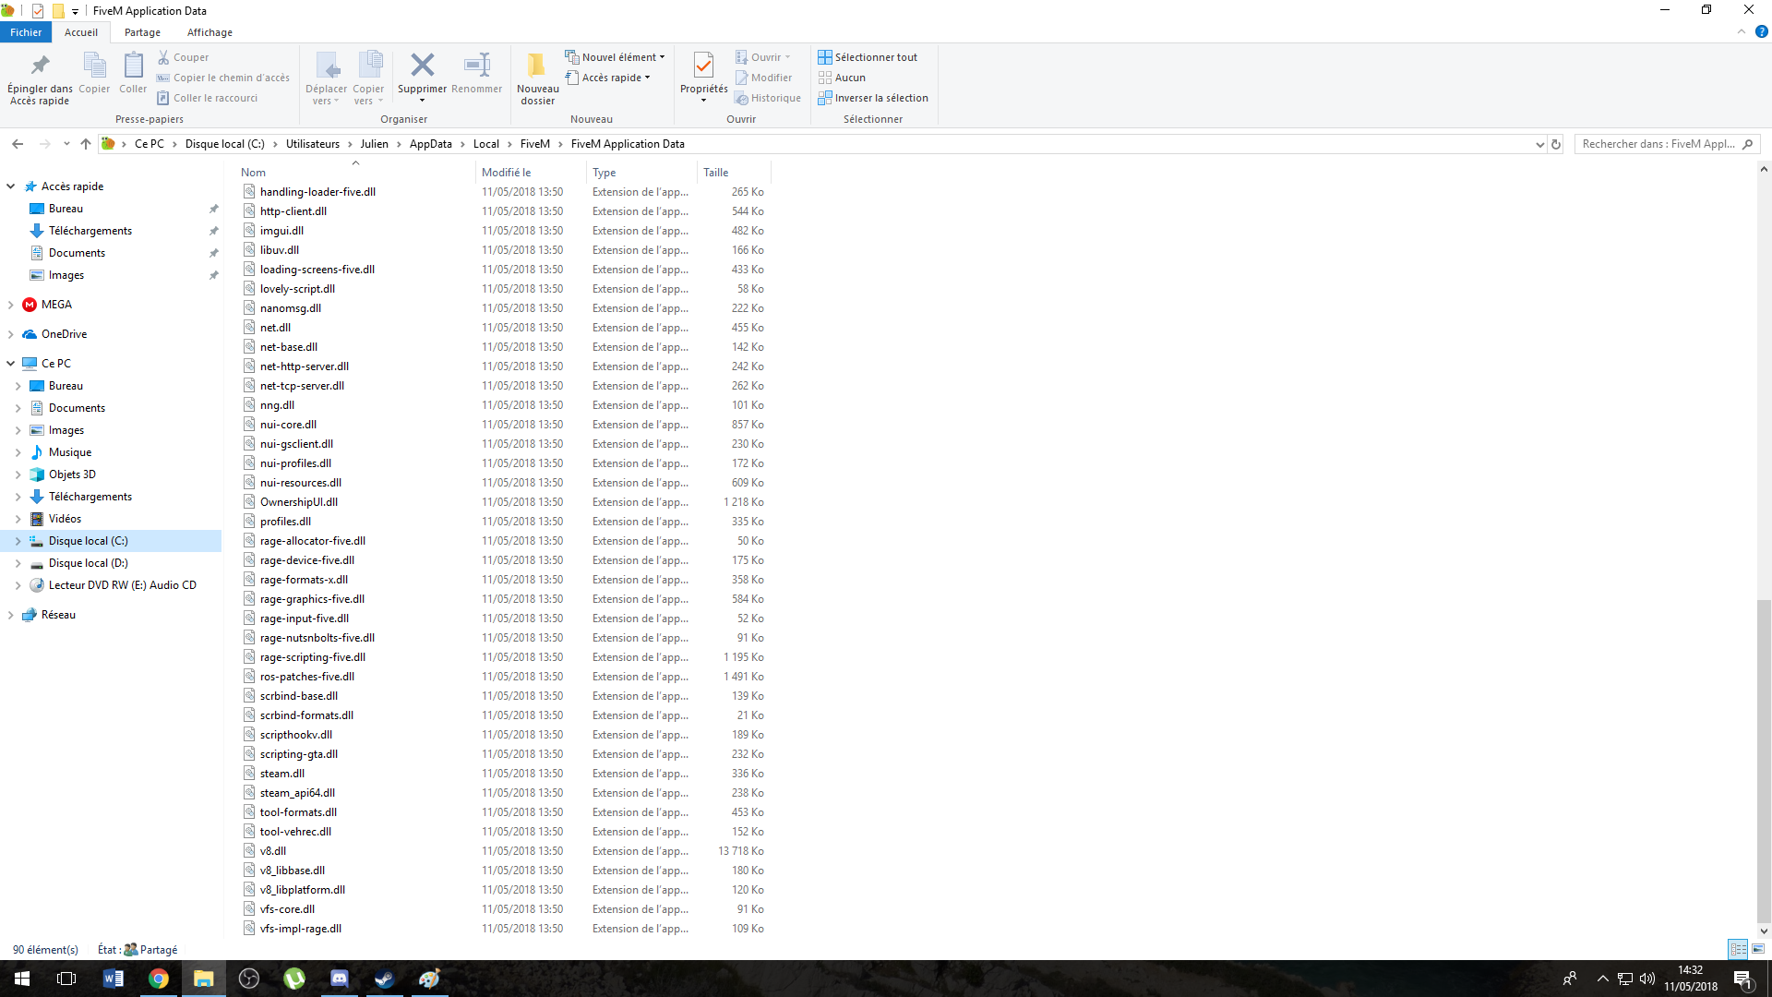Screen dimensions: 1772x997
Task: Open the Copier vers menu
Action: pyautogui.click(x=368, y=79)
